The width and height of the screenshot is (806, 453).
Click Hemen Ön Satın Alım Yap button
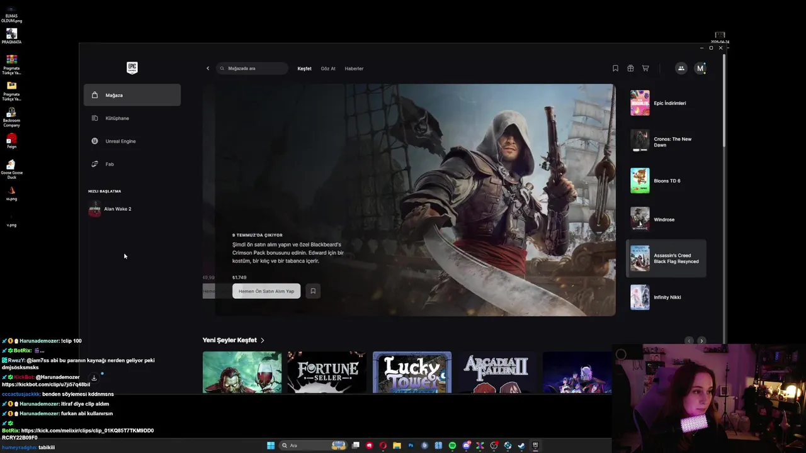coord(266,291)
